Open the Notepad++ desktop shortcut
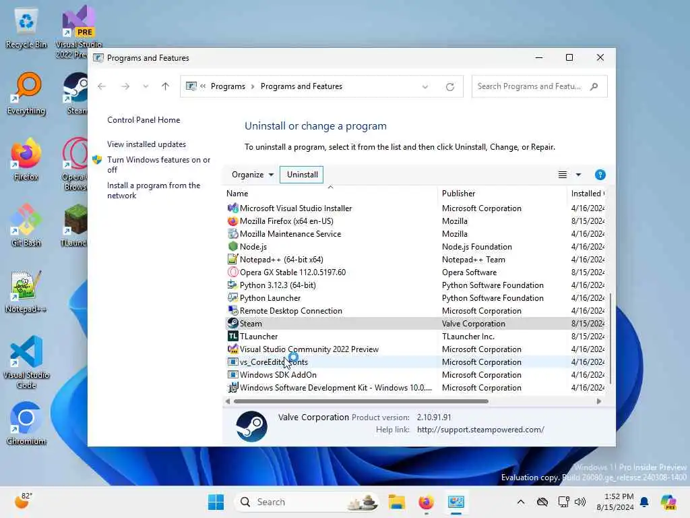This screenshot has height=518, width=690. pos(26,291)
